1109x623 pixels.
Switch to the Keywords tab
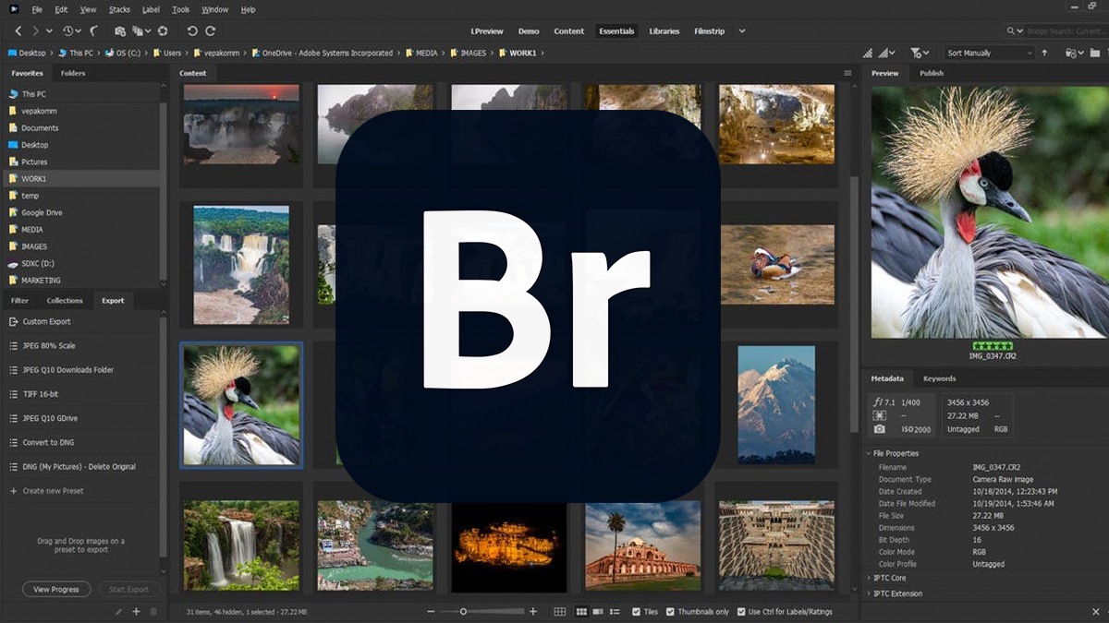point(939,378)
